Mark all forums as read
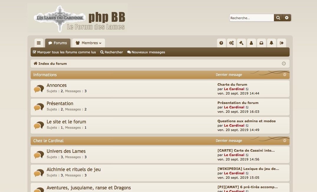The height and width of the screenshot is (192, 317). tap(64, 52)
